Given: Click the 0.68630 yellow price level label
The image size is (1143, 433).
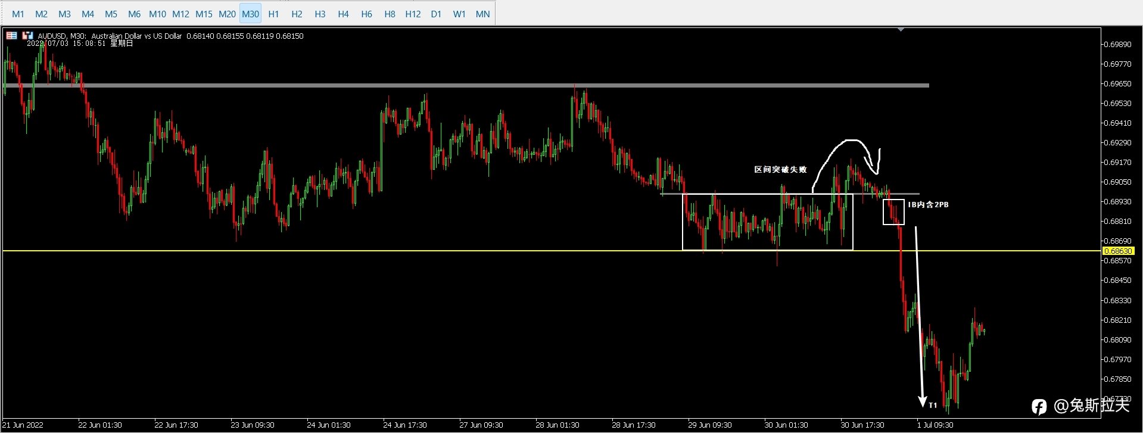Looking at the screenshot, I should click(1118, 251).
